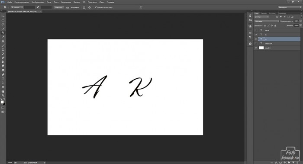The image size is (303, 164).
Task: Click the crop width input field
Action: (29, 7)
